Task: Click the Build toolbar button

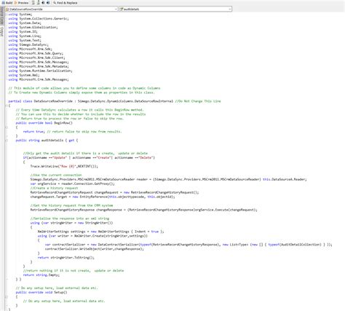Action: coord(7,3)
